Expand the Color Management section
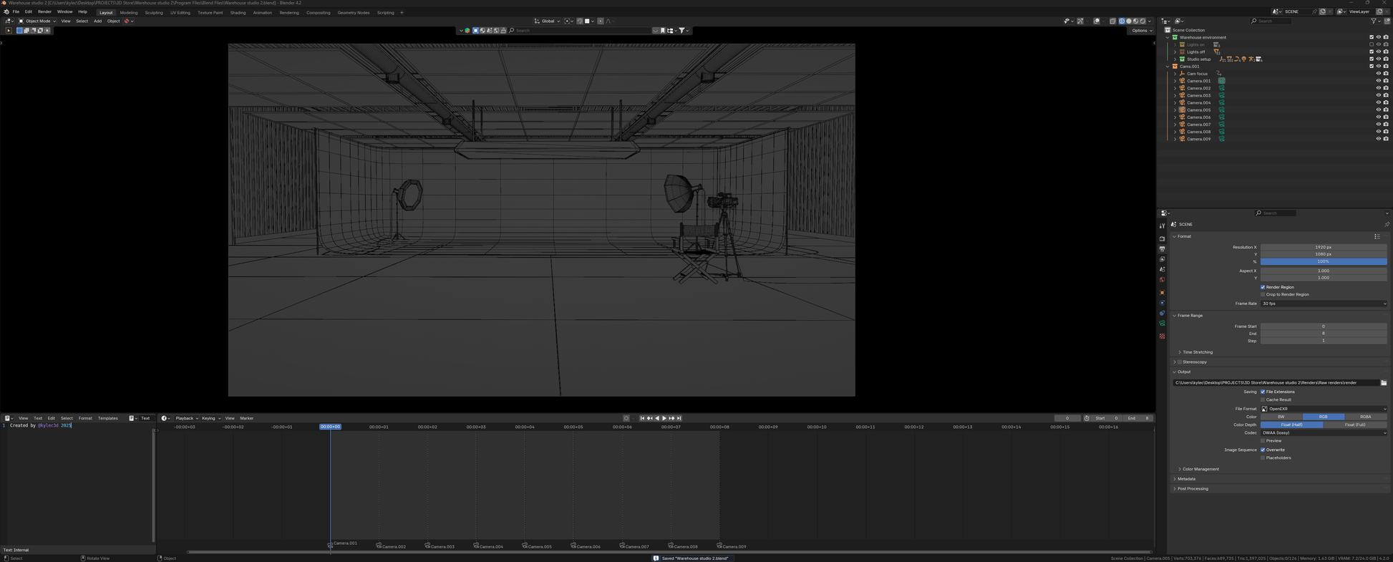This screenshot has width=1393, height=562. click(x=1200, y=469)
